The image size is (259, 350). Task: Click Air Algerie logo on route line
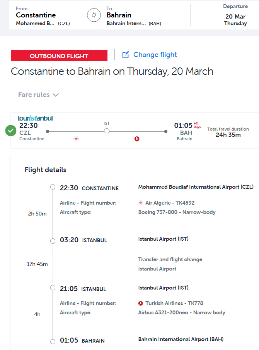tap(76, 139)
